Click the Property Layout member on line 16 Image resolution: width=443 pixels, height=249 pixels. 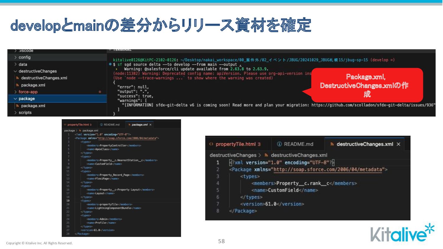[x=120, y=190]
